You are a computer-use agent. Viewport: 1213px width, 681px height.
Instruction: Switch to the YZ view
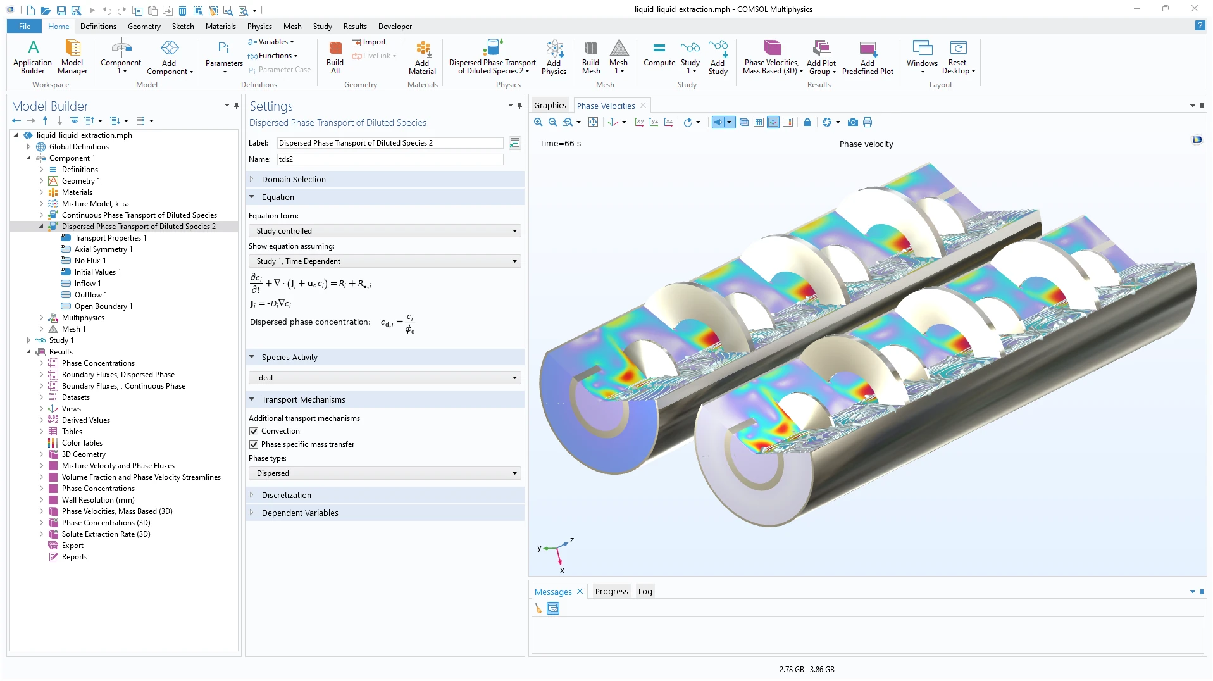pyautogui.click(x=654, y=122)
